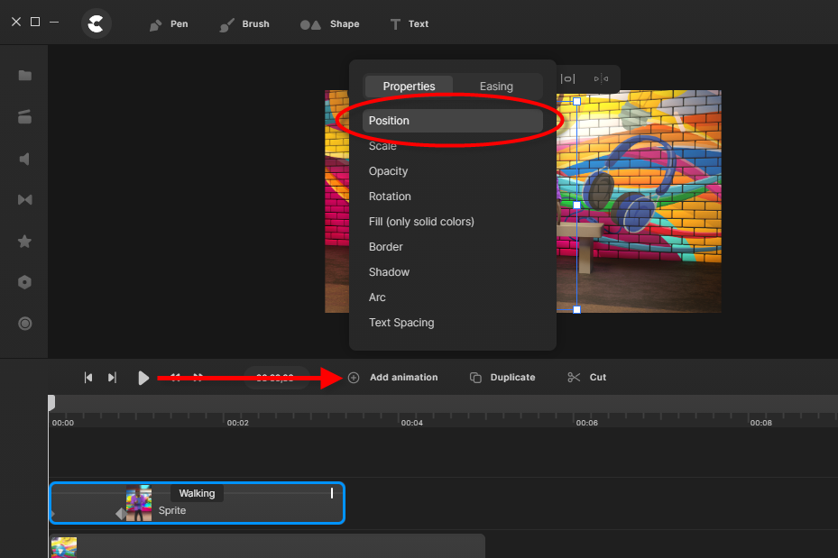
Task: Click the flip horizontal icon
Action: 601,78
